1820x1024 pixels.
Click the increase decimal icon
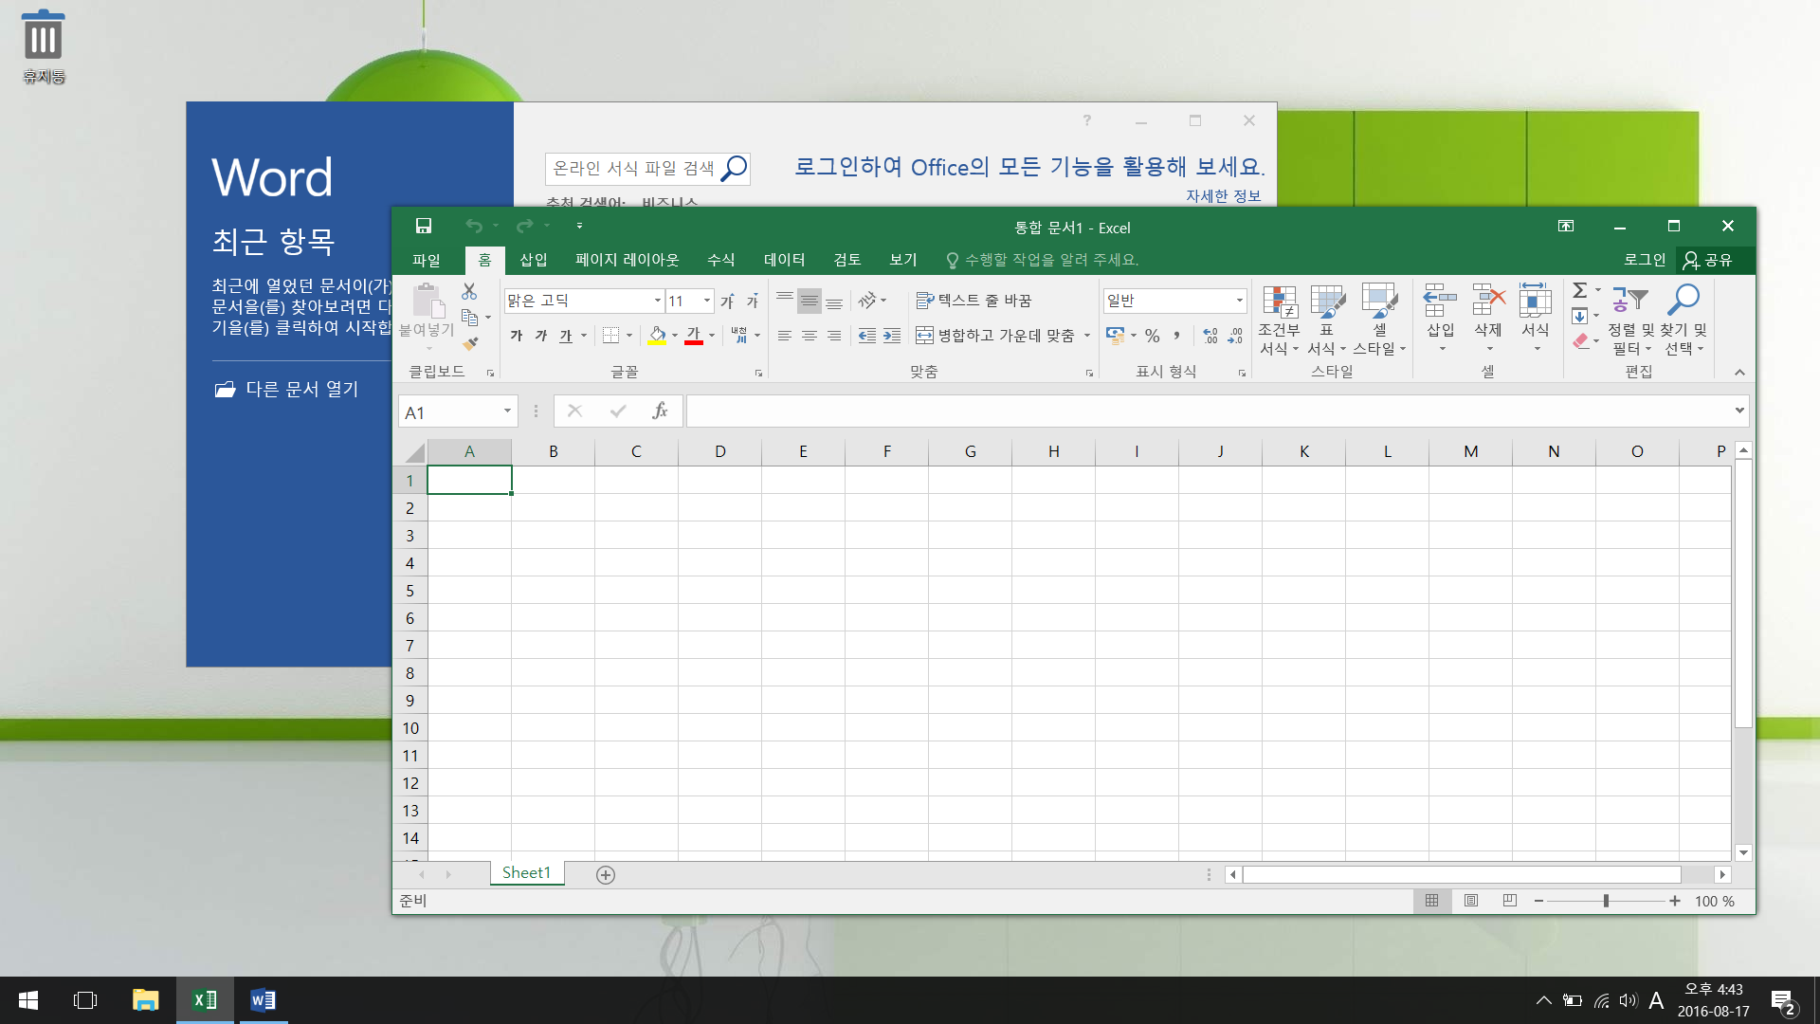[x=1210, y=336]
